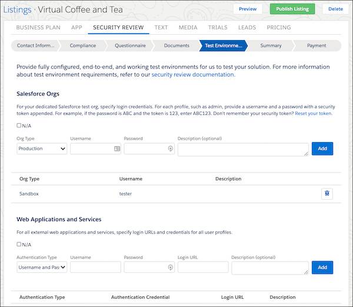Focus the Web Applications Password field
The height and width of the screenshot is (307, 353).
pyautogui.click(x=149, y=267)
